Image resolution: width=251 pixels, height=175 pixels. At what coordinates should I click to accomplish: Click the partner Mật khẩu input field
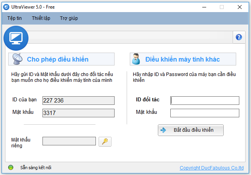click(x=205, y=113)
